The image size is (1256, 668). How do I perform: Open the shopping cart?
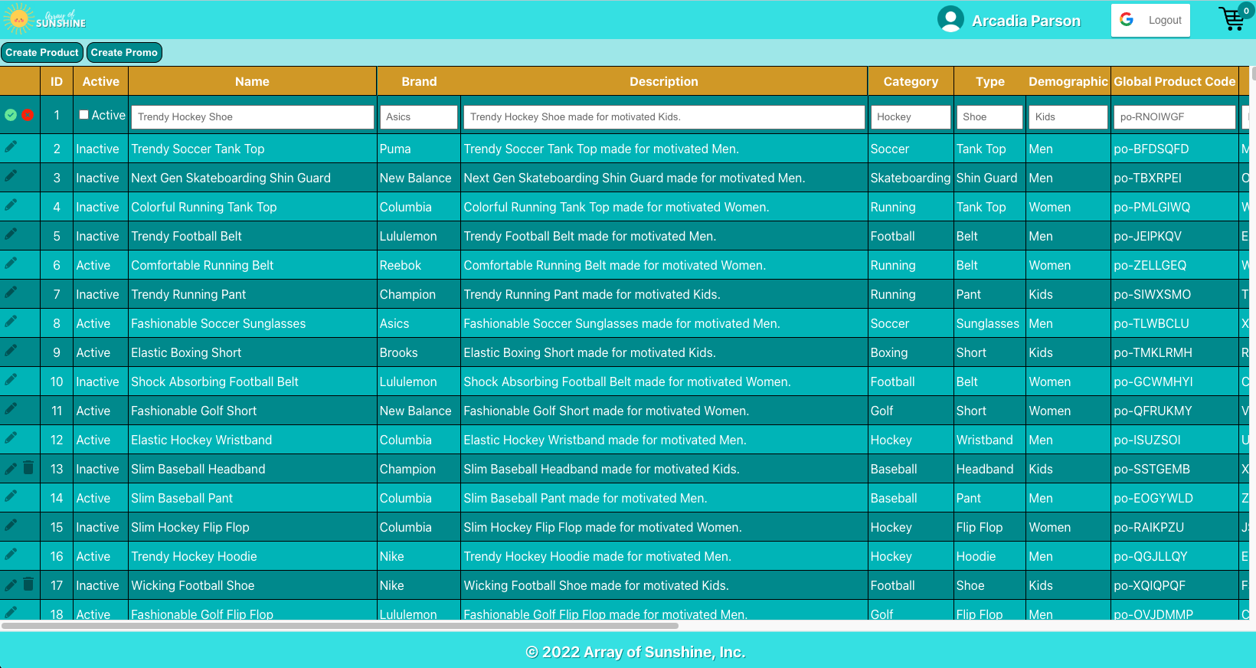click(1233, 18)
